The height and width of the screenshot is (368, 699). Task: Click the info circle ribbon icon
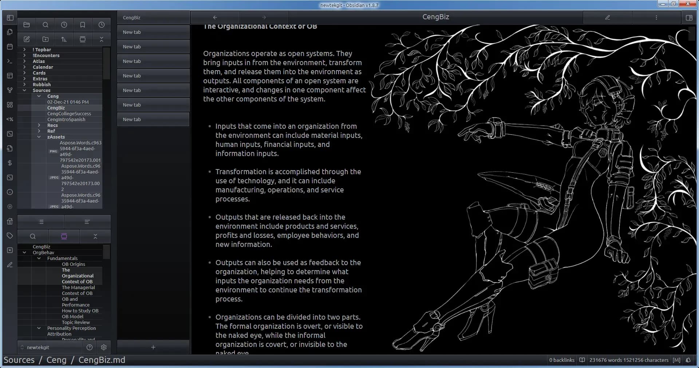coord(10,192)
